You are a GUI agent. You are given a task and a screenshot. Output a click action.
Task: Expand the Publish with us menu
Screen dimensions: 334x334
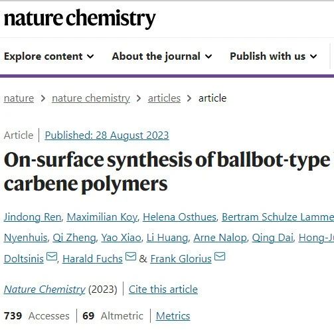click(274, 56)
